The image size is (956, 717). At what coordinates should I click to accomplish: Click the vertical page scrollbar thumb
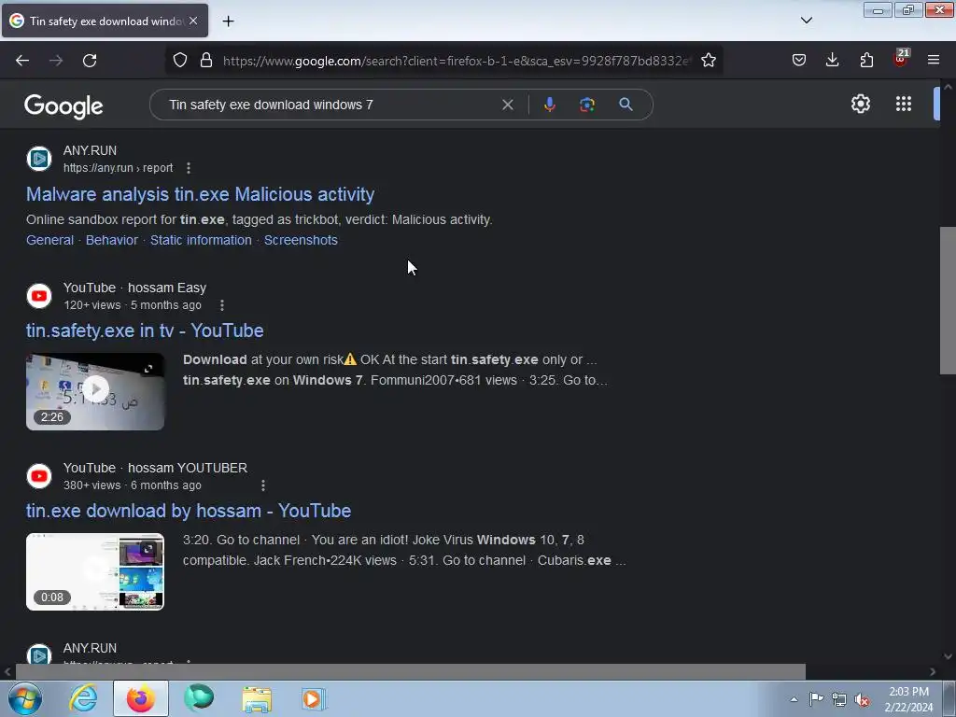point(948,300)
